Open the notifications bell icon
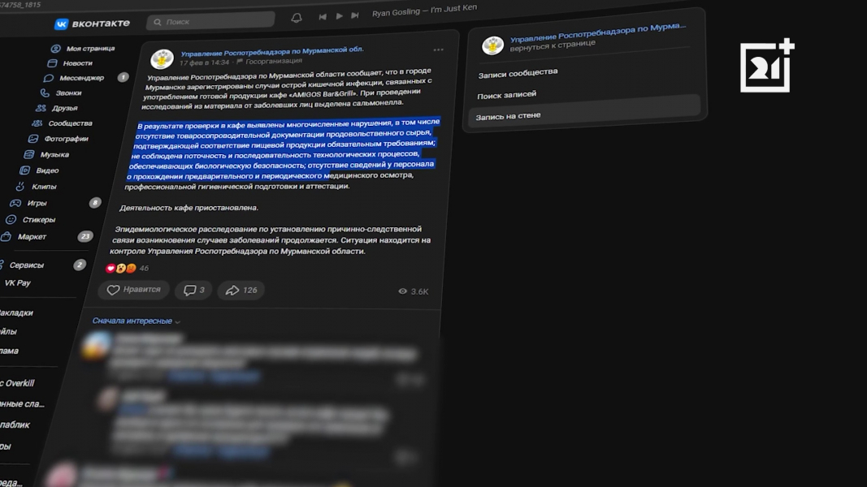Screen dimensions: 867x487 [x=297, y=18]
